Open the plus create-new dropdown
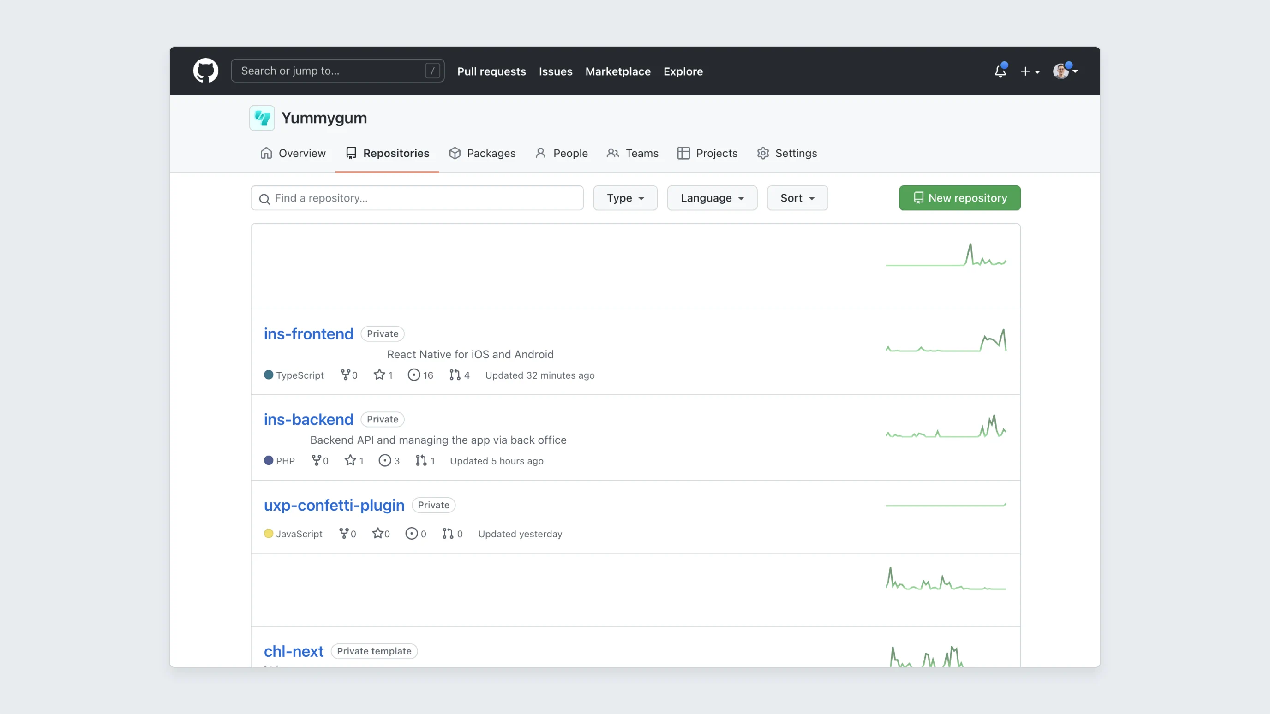The height and width of the screenshot is (714, 1270). click(1030, 71)
